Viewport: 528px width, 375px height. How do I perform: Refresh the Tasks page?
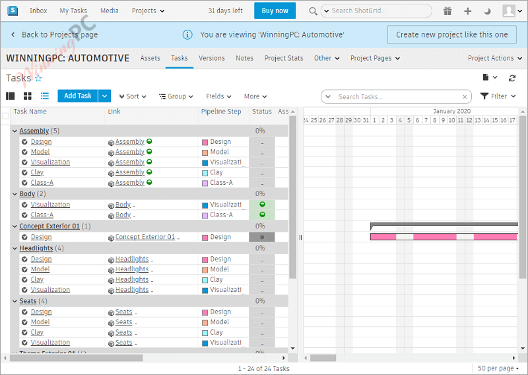(x=512, y=78)
